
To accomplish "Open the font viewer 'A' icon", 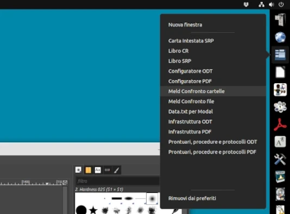I will click(x=280, y=142).
